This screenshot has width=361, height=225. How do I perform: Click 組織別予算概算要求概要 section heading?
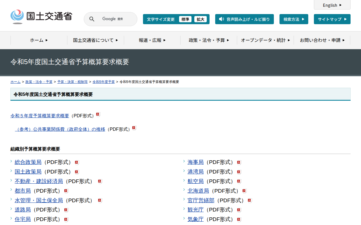click(35, 149)
